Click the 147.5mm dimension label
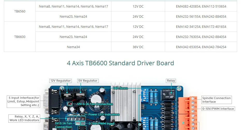241x130 pixels. tap(120, 88)
